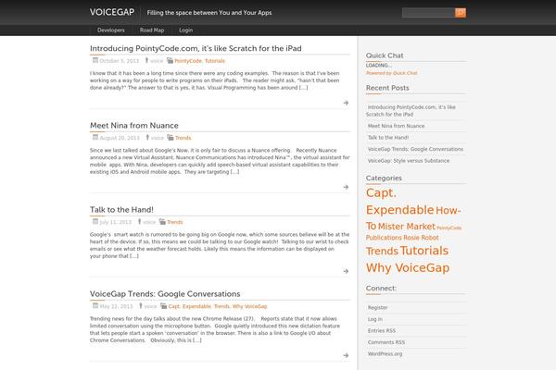The height and width of the screenshot is (370, 556).
Task: Open recent post VoiceGap: Style versus Substance
Action: [409, 161]
